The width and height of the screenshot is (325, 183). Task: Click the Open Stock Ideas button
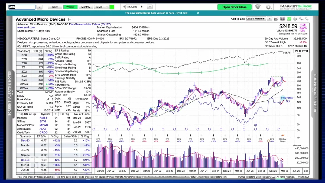coord(235,7)
